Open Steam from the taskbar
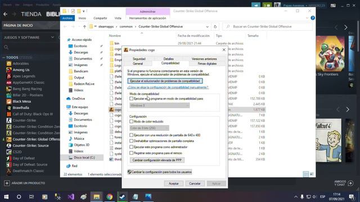The width and height of the screenshot is (360, 202). (x=123, y=197)
